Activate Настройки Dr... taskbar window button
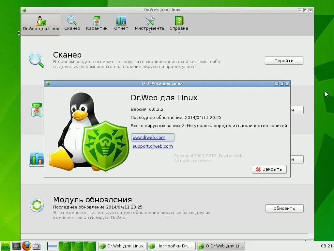The width and height of the screenshot is (334, 251). [x=172, y=246]
